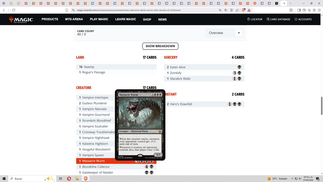The width and height of the screenshot is (323, 182).
Task: Click the Hero's Downfall card row
Action: click(x=204, y=104)
